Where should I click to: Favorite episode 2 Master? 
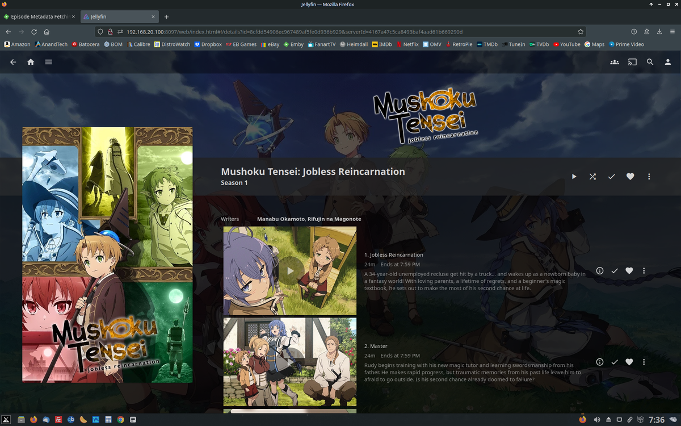pyautogui.click(x=629, y=362)
